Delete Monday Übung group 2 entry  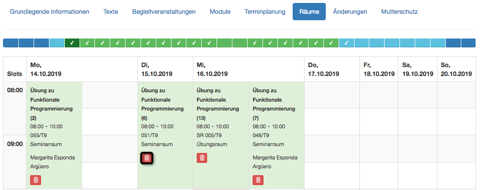36,180
